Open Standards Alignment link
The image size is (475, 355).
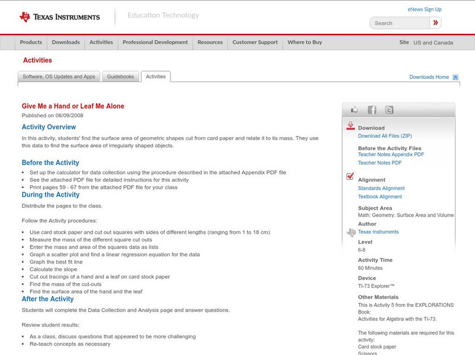[381, 188]
